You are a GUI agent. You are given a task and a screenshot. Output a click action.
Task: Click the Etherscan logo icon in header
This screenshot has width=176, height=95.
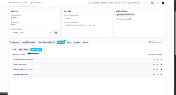(x=163, y=3)
